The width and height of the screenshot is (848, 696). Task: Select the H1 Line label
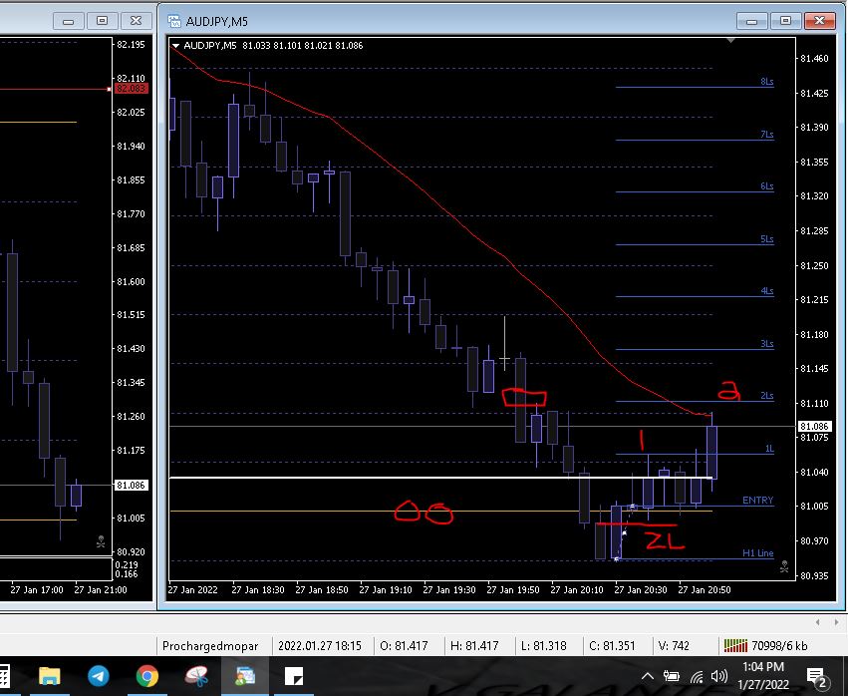click(757, 553)
